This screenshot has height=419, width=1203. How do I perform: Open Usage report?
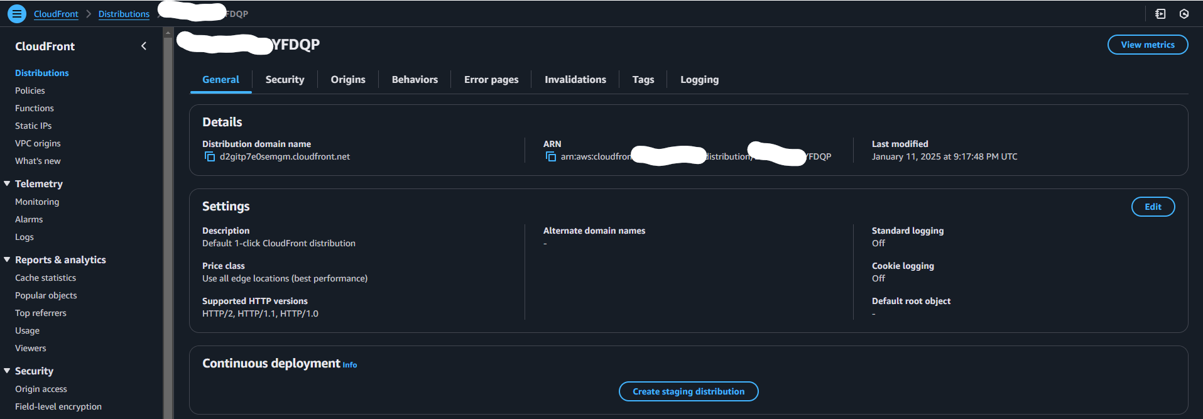point(27,330)
